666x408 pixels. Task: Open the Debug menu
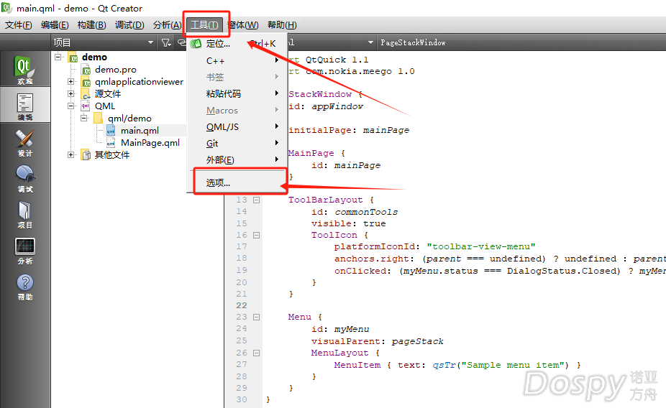pyautogui.click(x=129, y=25)
